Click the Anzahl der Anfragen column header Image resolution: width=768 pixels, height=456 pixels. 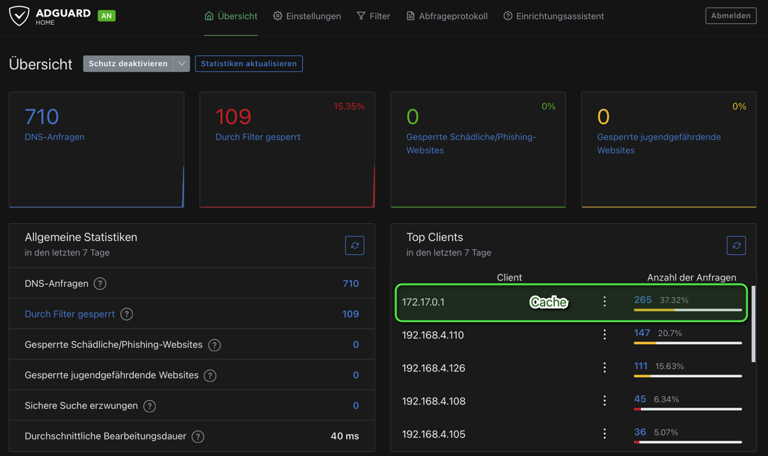(692, 277)
